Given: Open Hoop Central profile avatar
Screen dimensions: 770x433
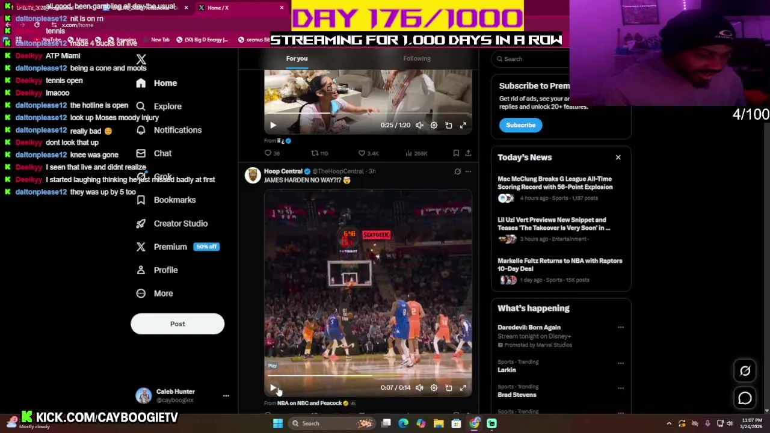Looking at the screenshot, I should pyautogui.click(x=252, y=175).
